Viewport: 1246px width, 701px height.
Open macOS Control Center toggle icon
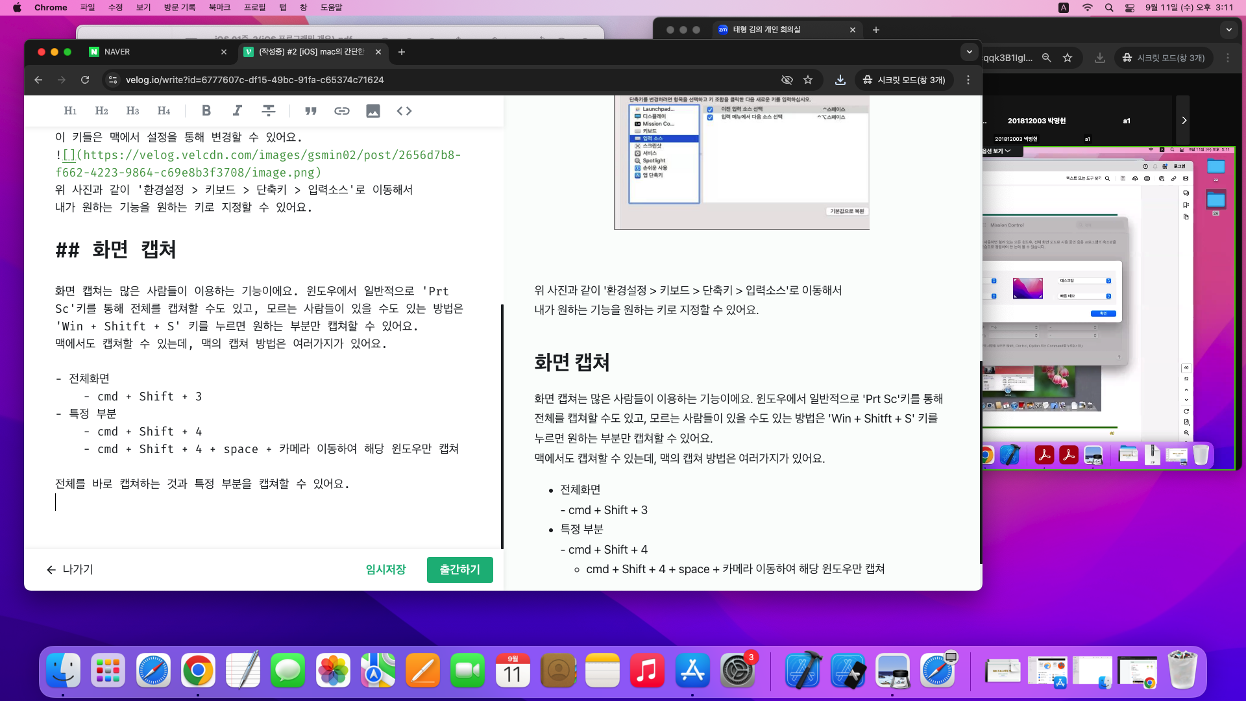coord(1130,8)
